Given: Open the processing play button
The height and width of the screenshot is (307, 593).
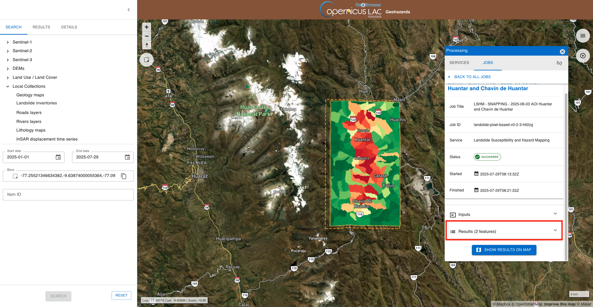Looking at the screenshot, I should [582, 56].
